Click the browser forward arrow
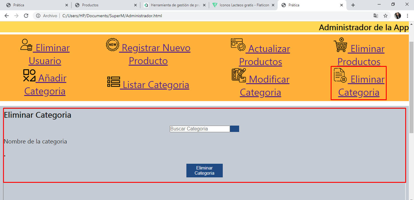 pos(16,16)
